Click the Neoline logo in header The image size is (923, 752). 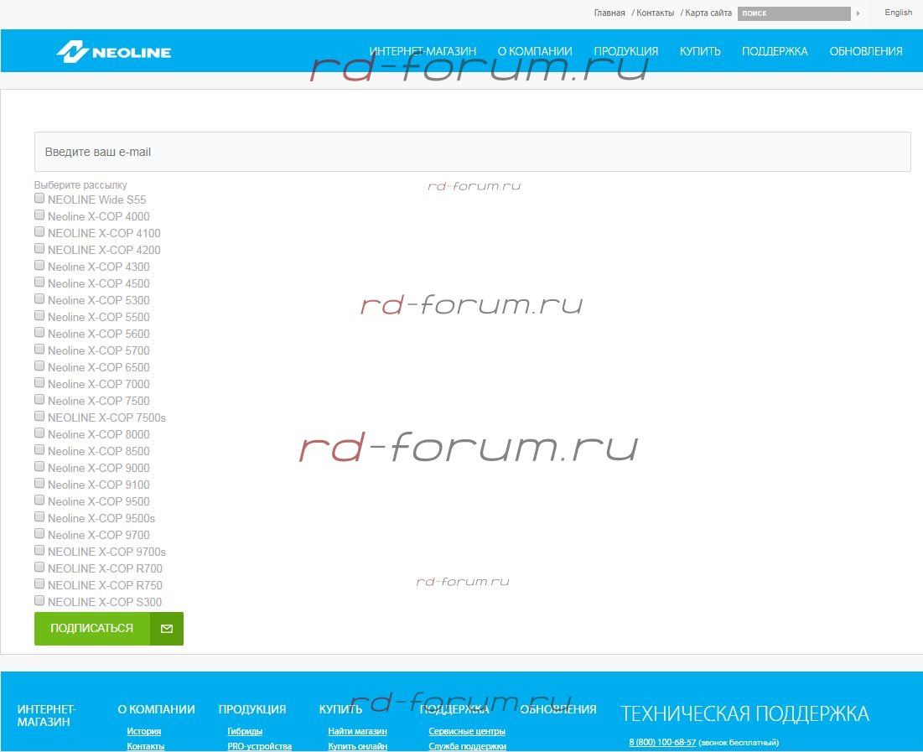(x=114, y=52)
